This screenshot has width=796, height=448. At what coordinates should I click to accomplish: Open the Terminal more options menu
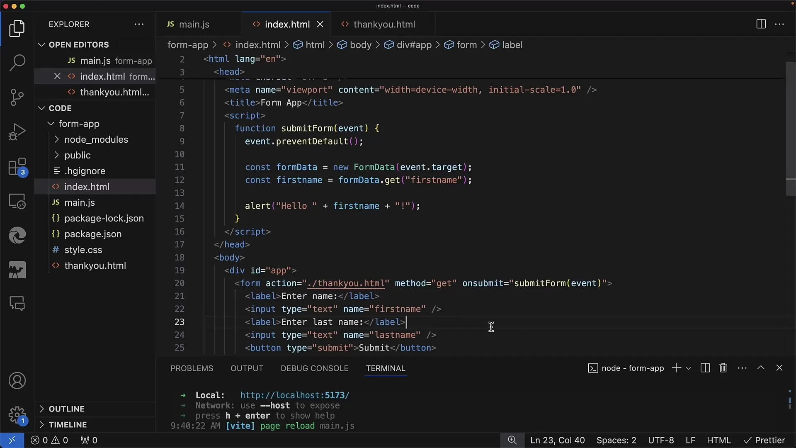tap(743, 368)
